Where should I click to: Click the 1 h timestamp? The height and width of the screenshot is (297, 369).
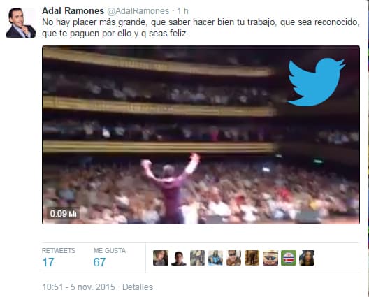(x=183, y=10)
